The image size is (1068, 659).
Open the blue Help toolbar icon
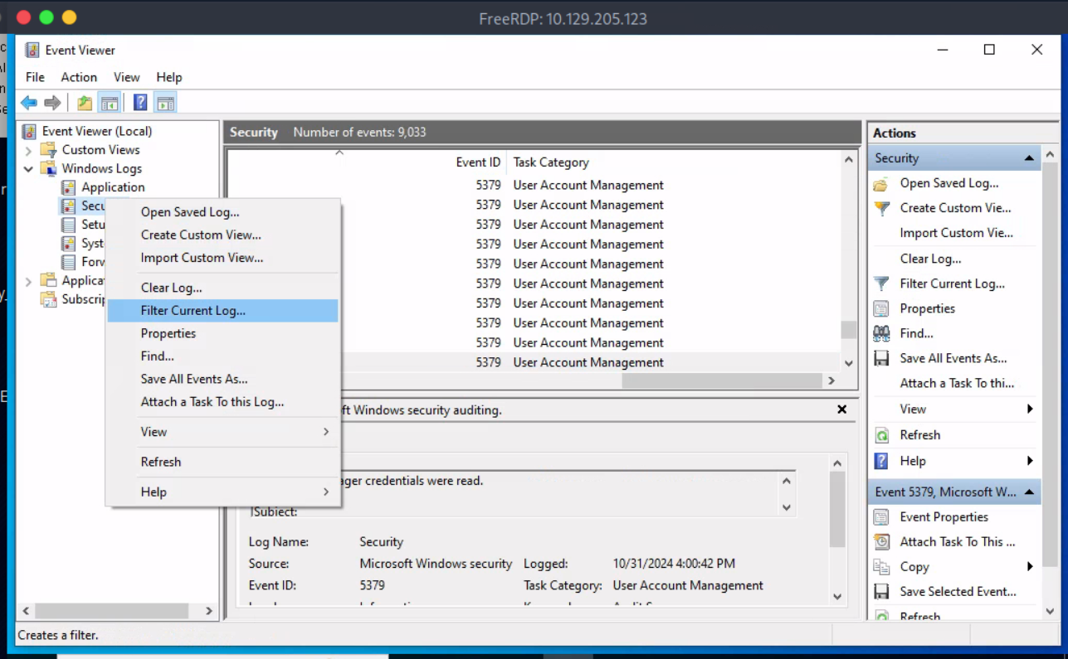(x=140, y=103)
